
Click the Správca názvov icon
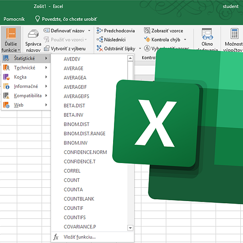tap(33, 34)
